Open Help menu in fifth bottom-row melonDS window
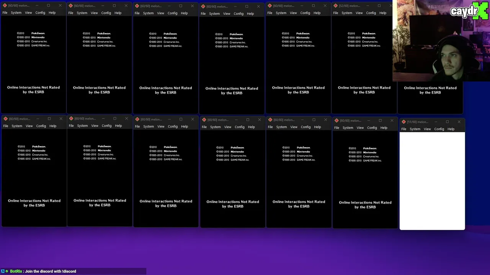Image resolution: width=490 pixels, height=275 pixels. [317, 127]
